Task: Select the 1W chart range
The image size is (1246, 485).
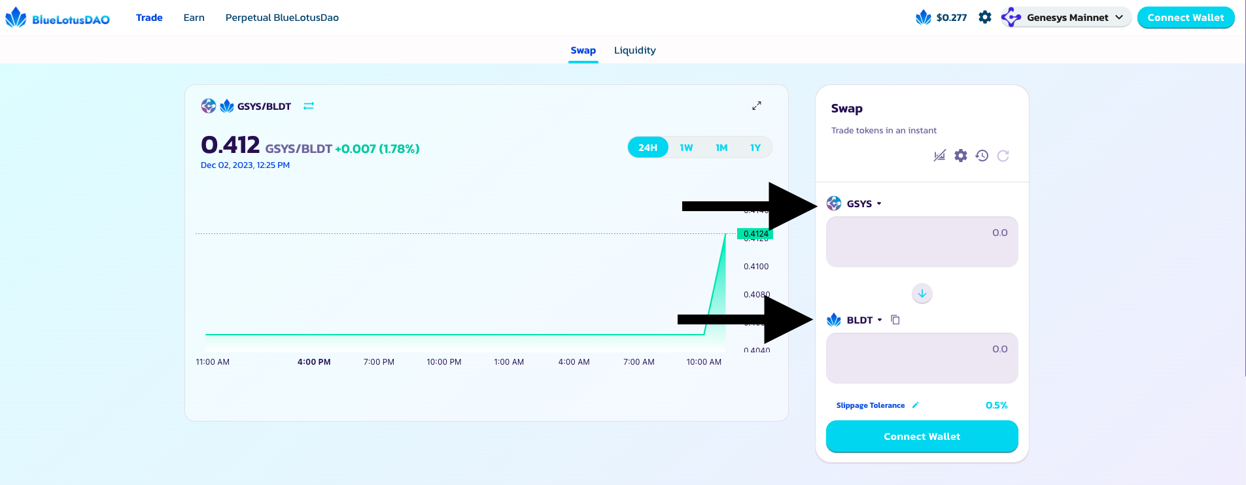Action: click(x=686, y=148)
